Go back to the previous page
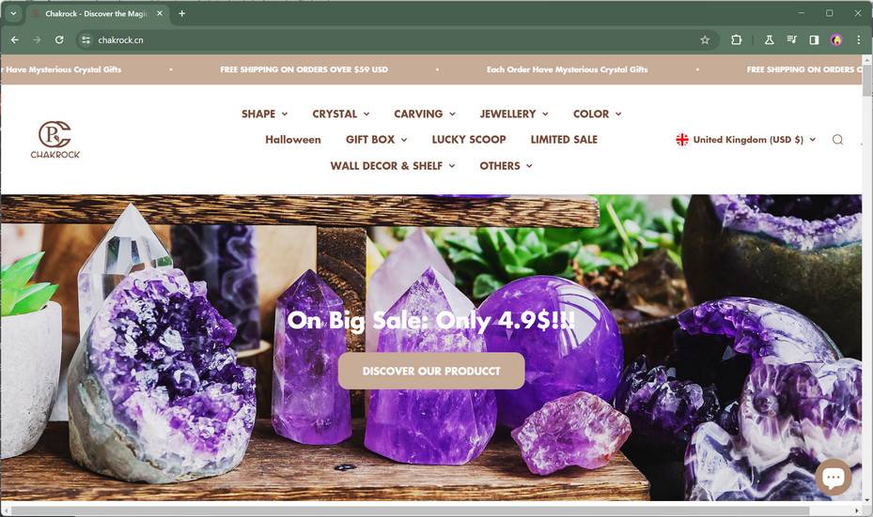Image resolution: width=873 pixels, height=517 pixels. pos(15,40)
